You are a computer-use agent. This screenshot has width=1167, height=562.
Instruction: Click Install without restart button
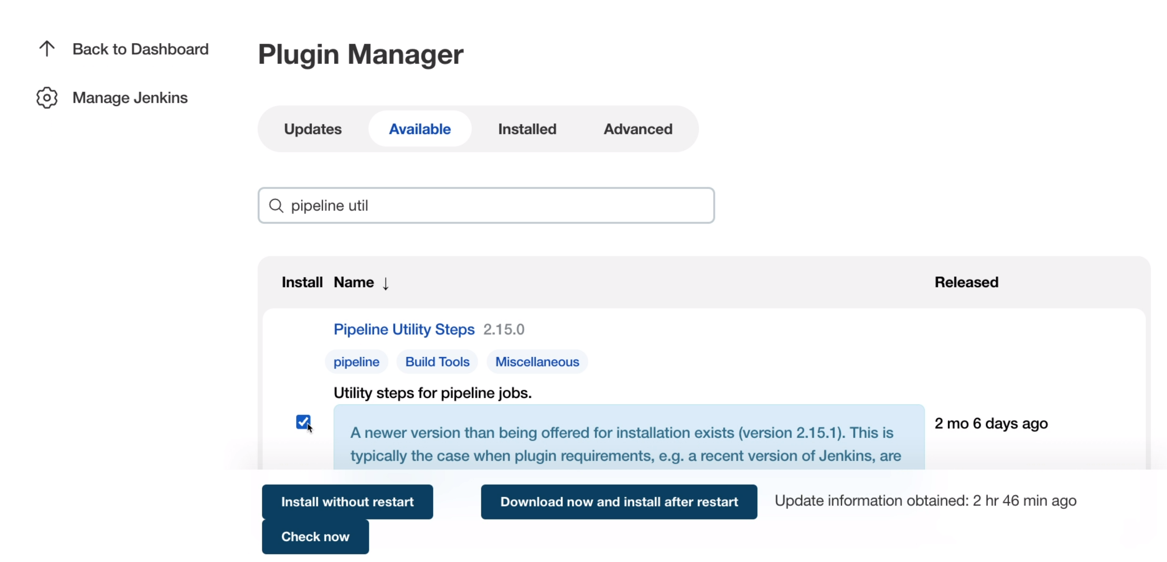tap(347, 502)
